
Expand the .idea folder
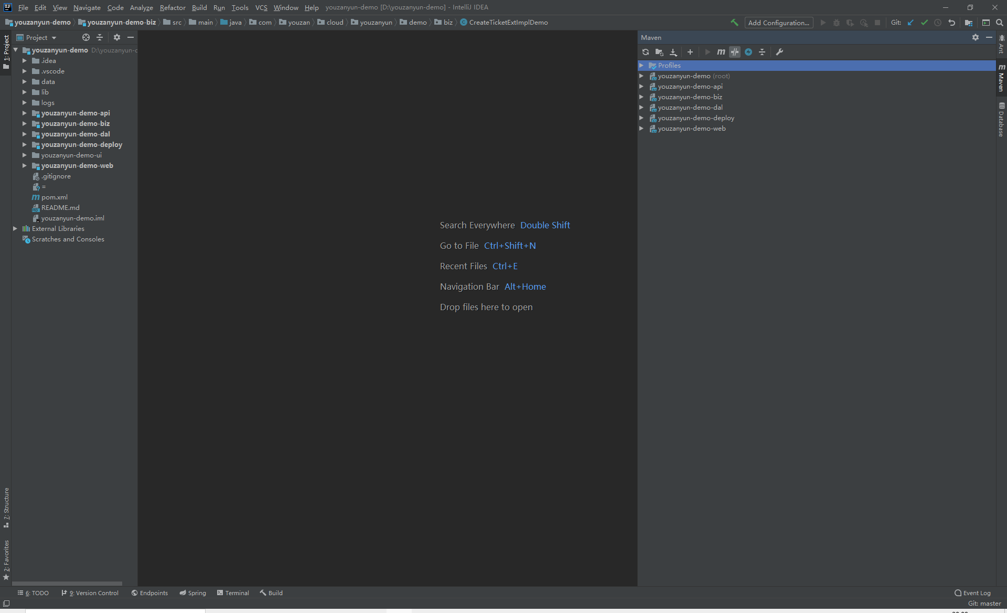(x=25, y=61)
